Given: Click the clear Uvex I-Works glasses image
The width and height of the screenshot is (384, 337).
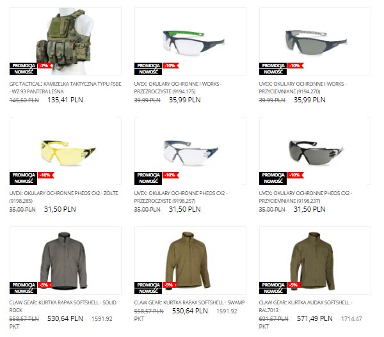Looking at the screenshot, I should point(190,41).
